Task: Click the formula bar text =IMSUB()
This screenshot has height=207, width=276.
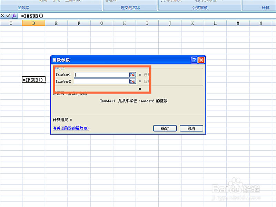Action: click(32, 16)
